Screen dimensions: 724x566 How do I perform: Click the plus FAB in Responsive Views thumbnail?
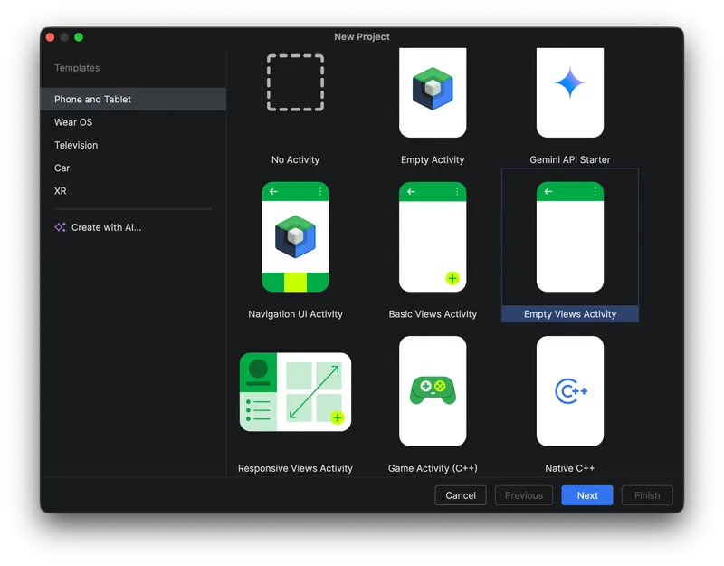coord(338,417)
